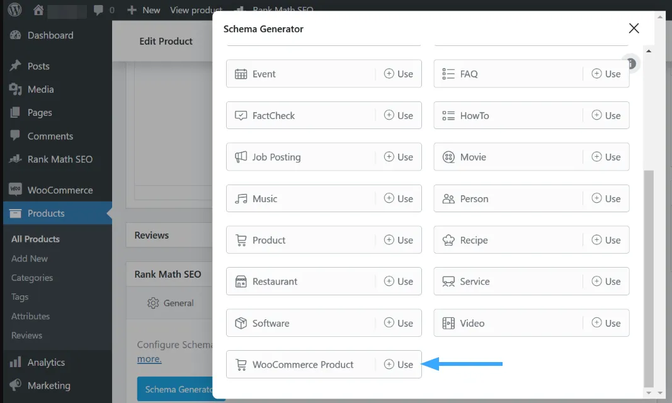Use the WooCommerce Product schema
The image size is (672, 403).
click(x=399, y=365)
